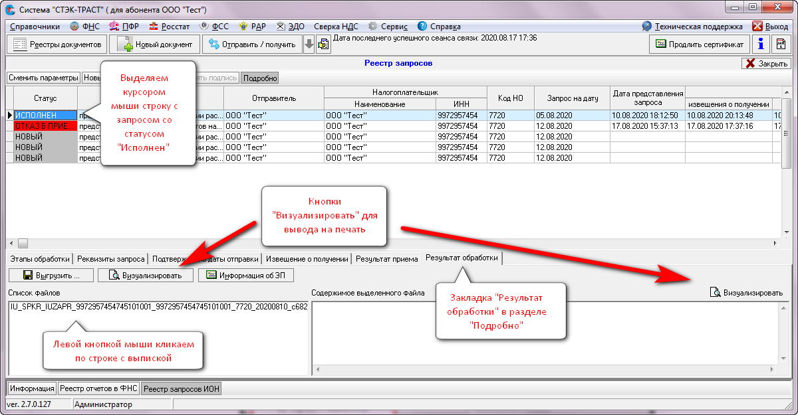The height and width of the screenshot is (415, 798).
Task: Click Сменить параметры
Action: 43,78
